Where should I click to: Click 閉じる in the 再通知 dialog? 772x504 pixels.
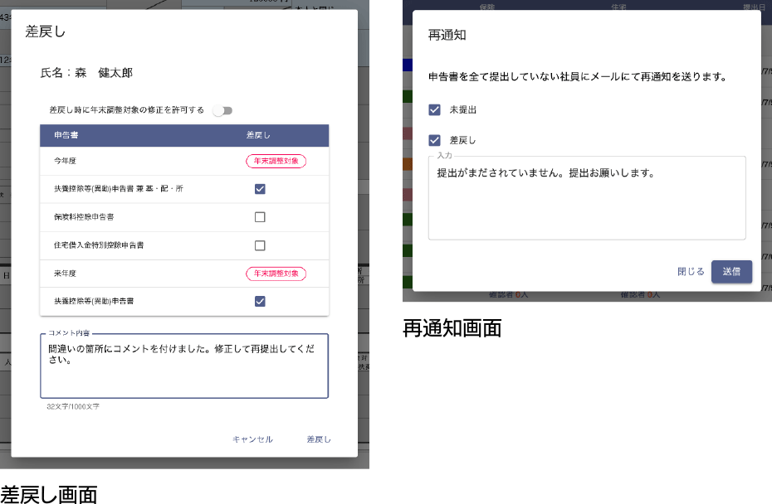[x=691, y=271]
